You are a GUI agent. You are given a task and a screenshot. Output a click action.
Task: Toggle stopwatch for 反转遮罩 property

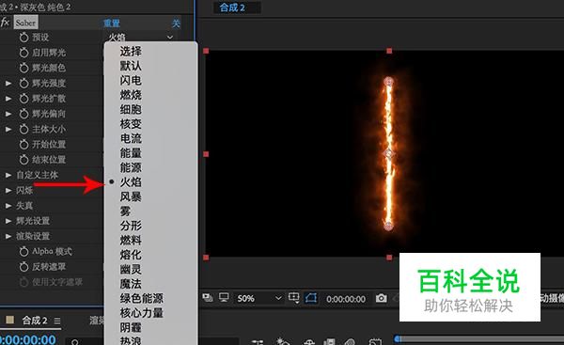click(x=23, y=267)
